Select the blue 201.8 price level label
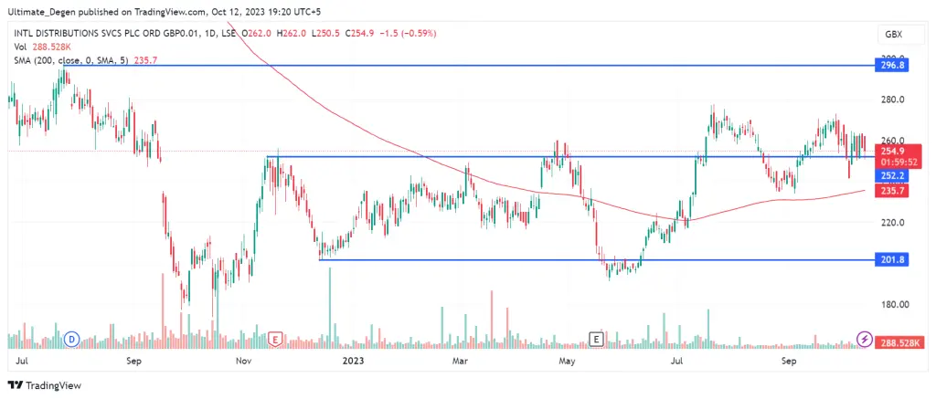Viewport: 936px width, 399px height. tap(891, 260)
